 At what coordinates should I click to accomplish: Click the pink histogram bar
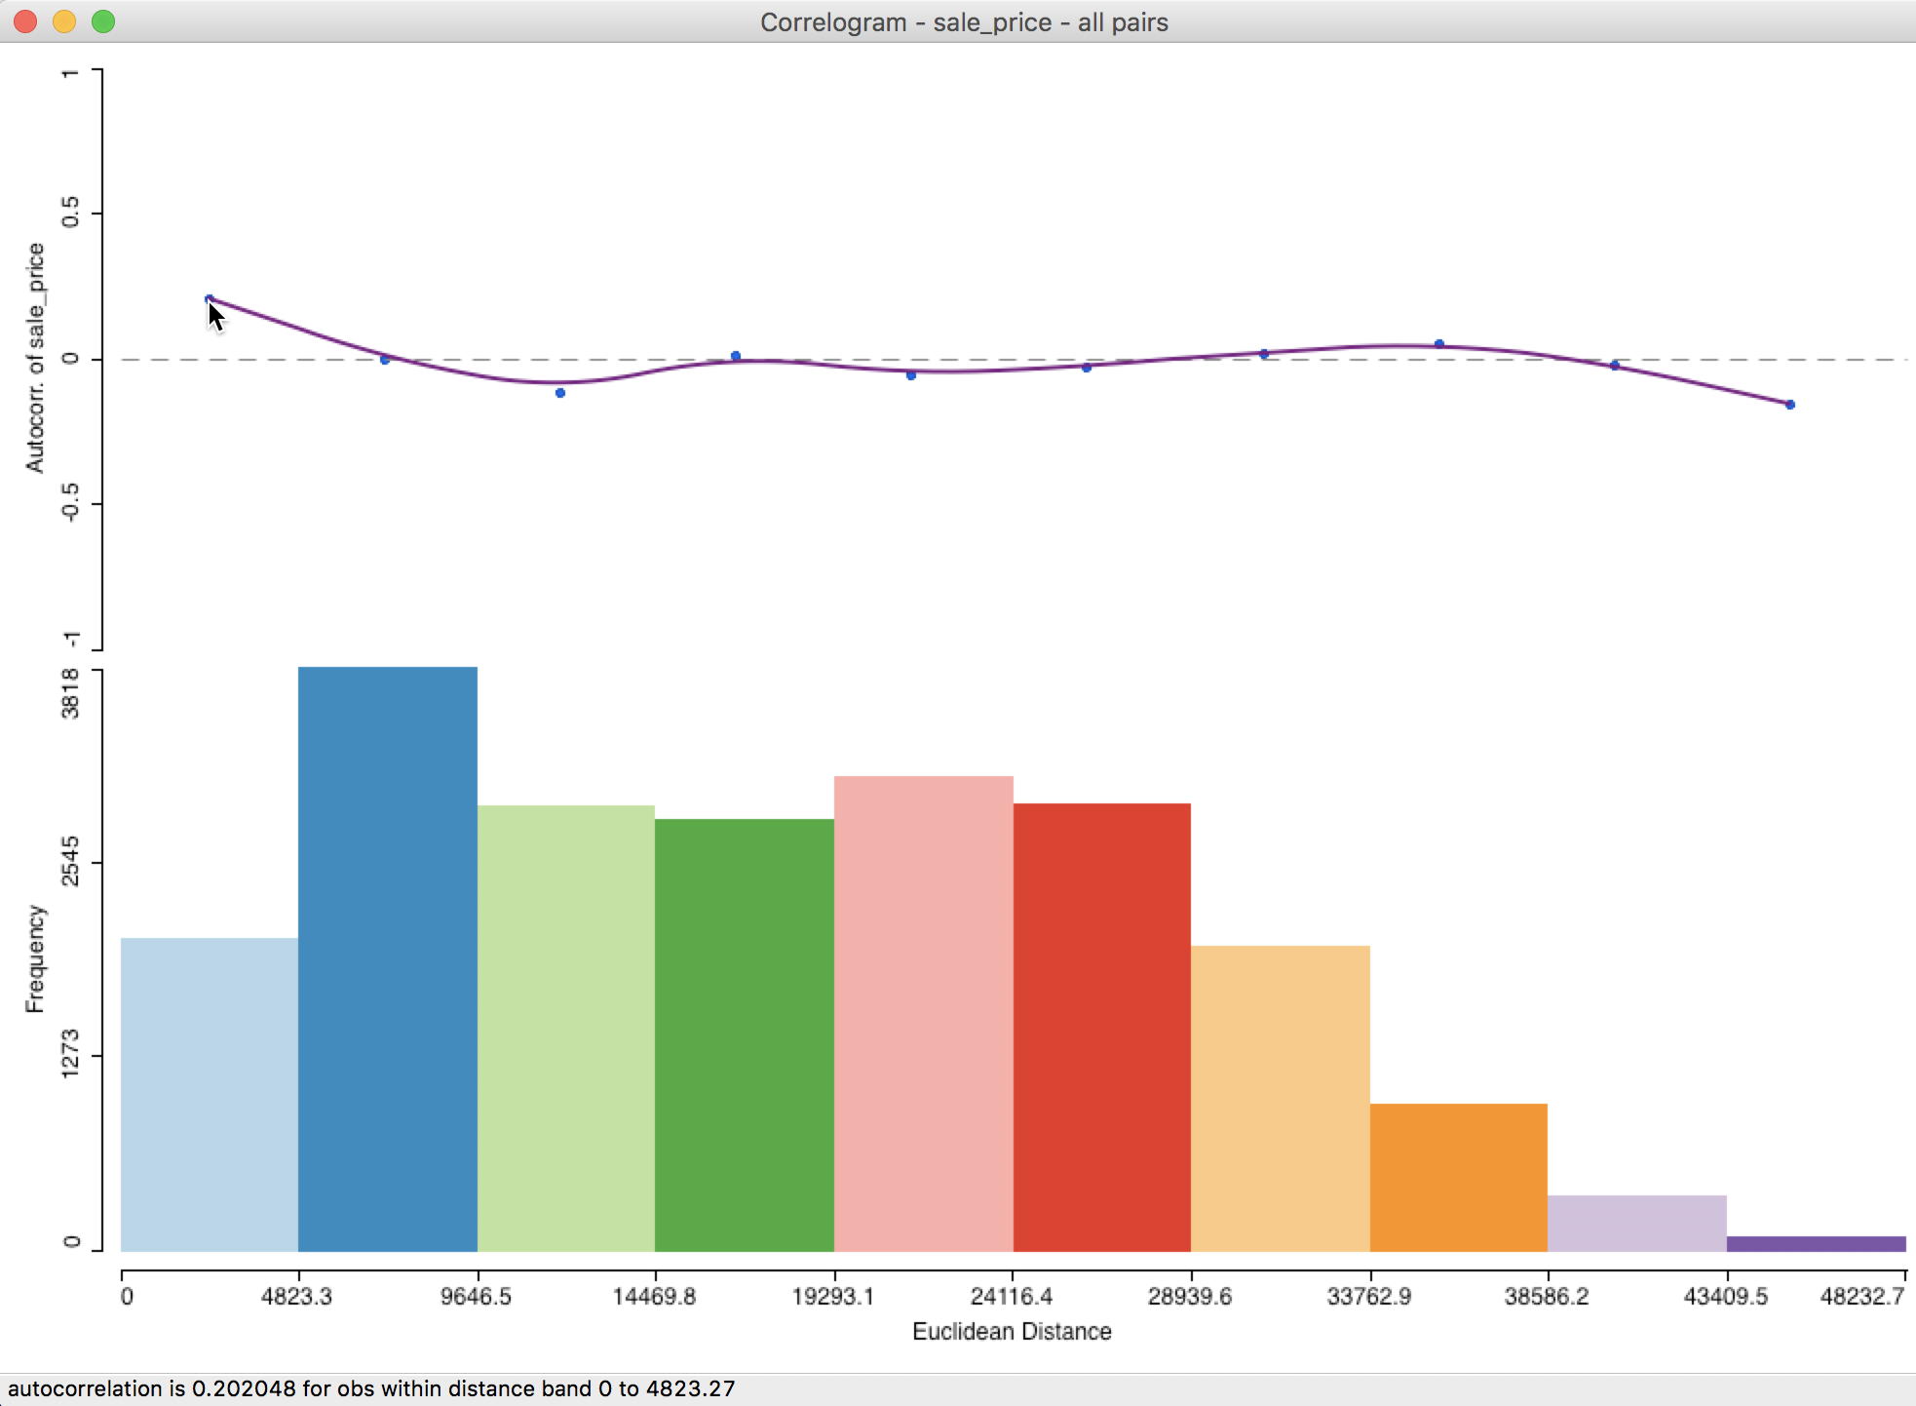[x=923, y=1013]
